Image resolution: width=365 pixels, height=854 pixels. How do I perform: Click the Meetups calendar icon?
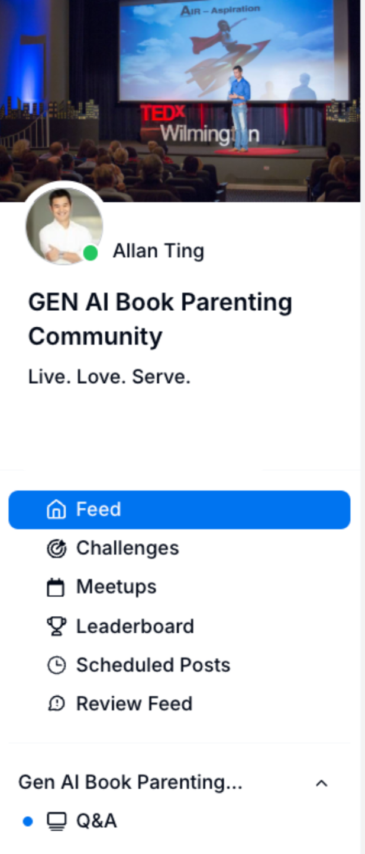tap(56, 587)
